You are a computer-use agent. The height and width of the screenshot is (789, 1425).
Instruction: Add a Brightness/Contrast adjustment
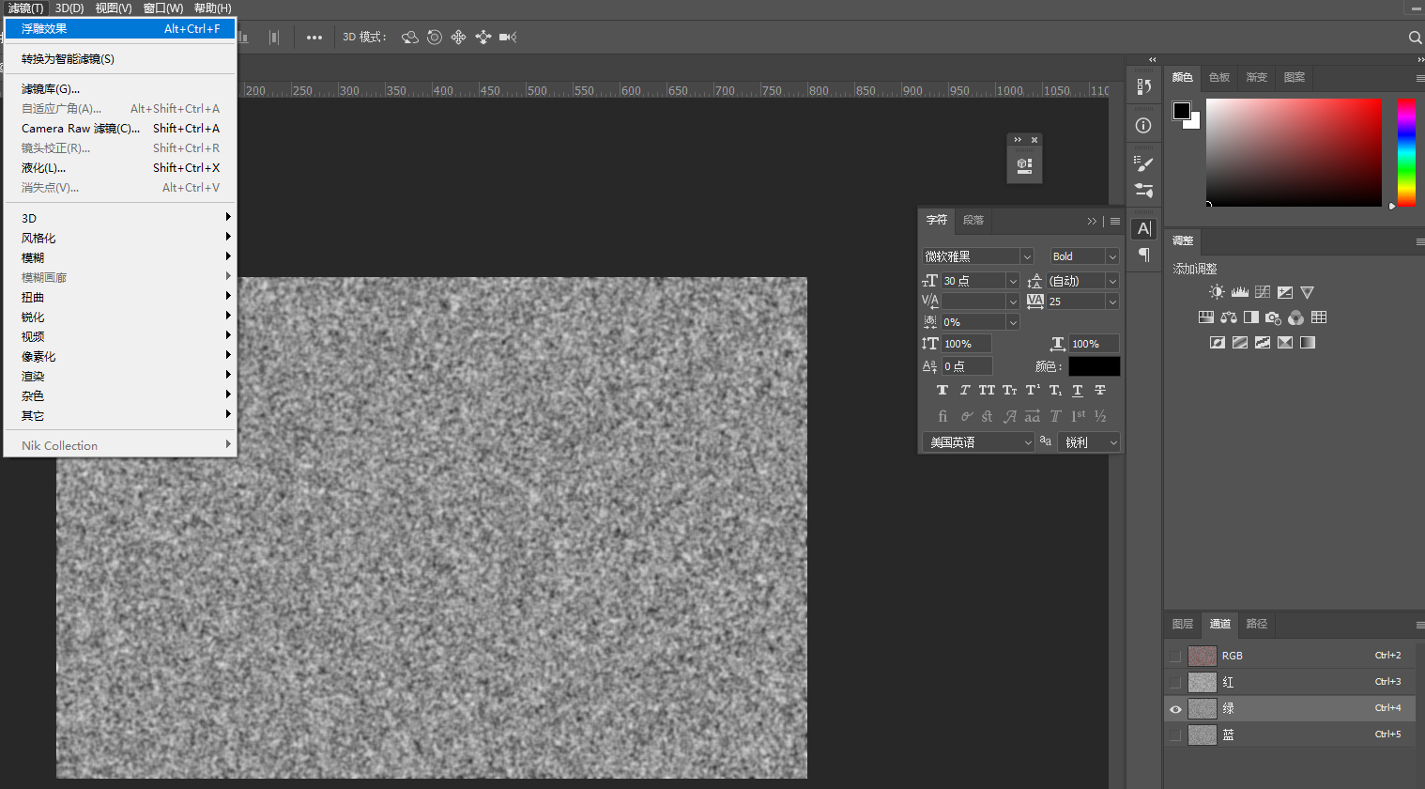(x=1217, y=292)
